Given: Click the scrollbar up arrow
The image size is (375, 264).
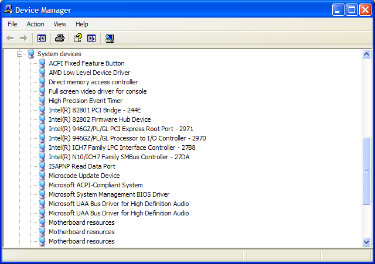Looking at the screenshot, I should [x=367, y=54].
